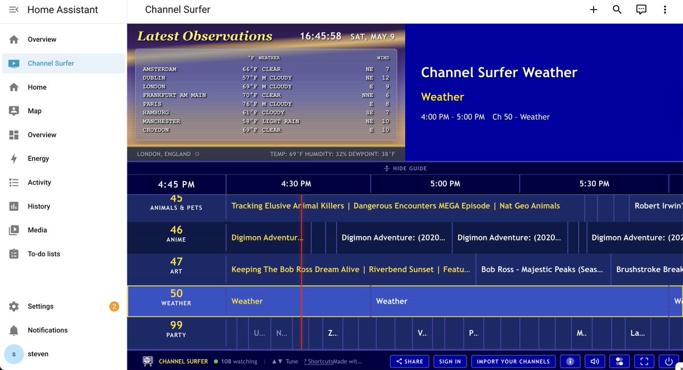
Task: Click the Z... program on Party channel
Action: click(x=332, y=333)
